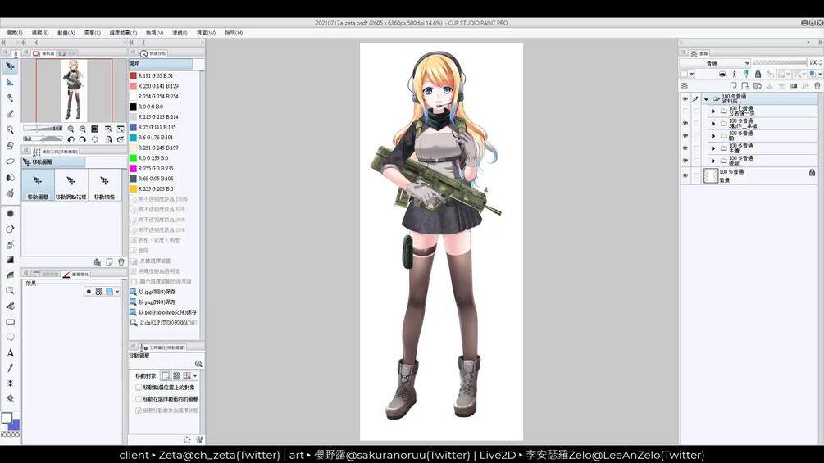Click Clip to Layer Below icon

(722, 74)
